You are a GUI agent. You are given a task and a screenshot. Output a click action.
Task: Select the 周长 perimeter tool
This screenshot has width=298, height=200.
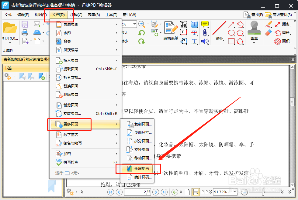click(282, 33)
